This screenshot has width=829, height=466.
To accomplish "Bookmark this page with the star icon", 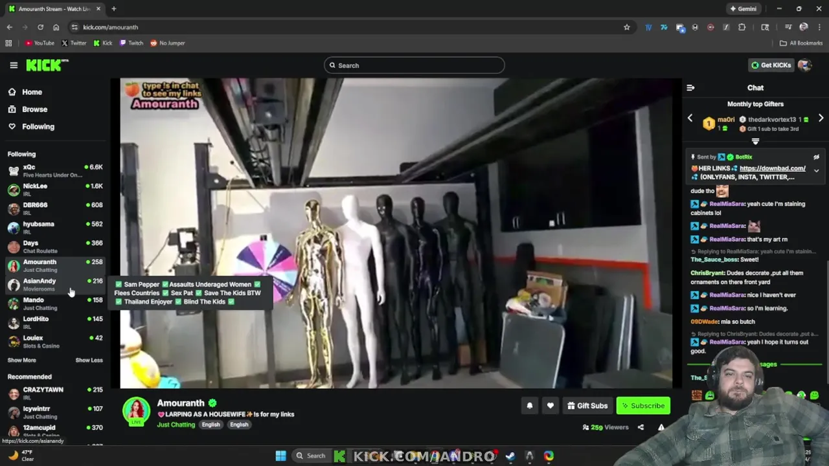I will (626, 27).
